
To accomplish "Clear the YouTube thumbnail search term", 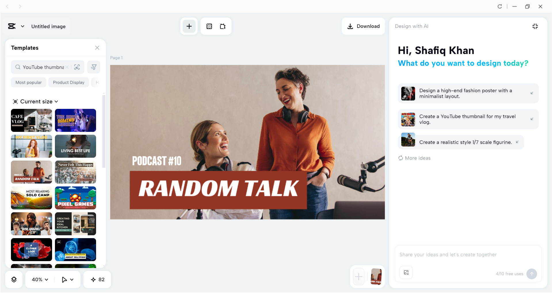I will (67, 67).
